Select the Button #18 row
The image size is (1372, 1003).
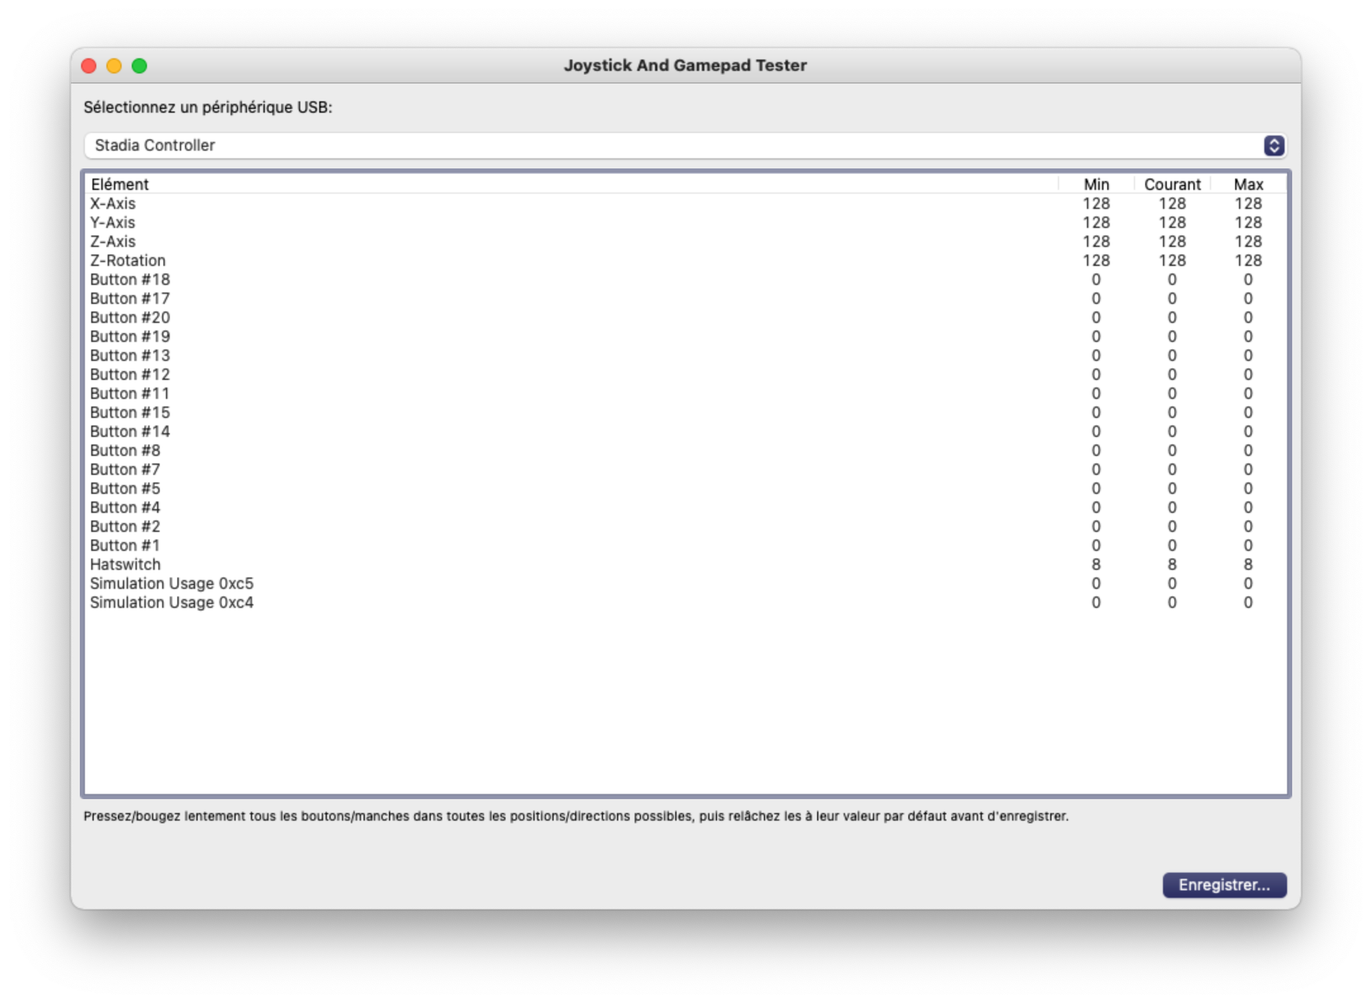[x=685, y=279]
